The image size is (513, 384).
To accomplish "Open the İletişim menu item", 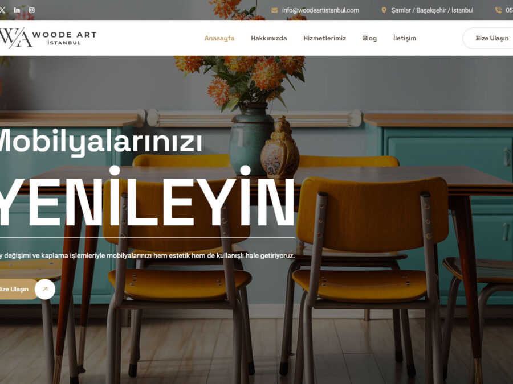I will 405,38.
